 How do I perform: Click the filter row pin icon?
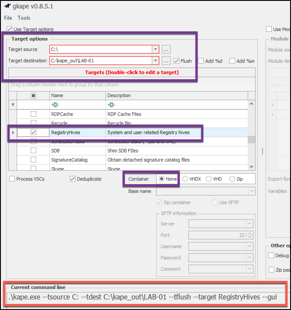pos(13,105)
